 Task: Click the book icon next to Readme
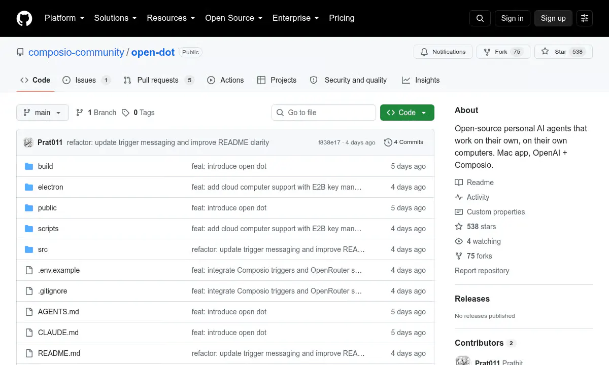coord(459,182)
